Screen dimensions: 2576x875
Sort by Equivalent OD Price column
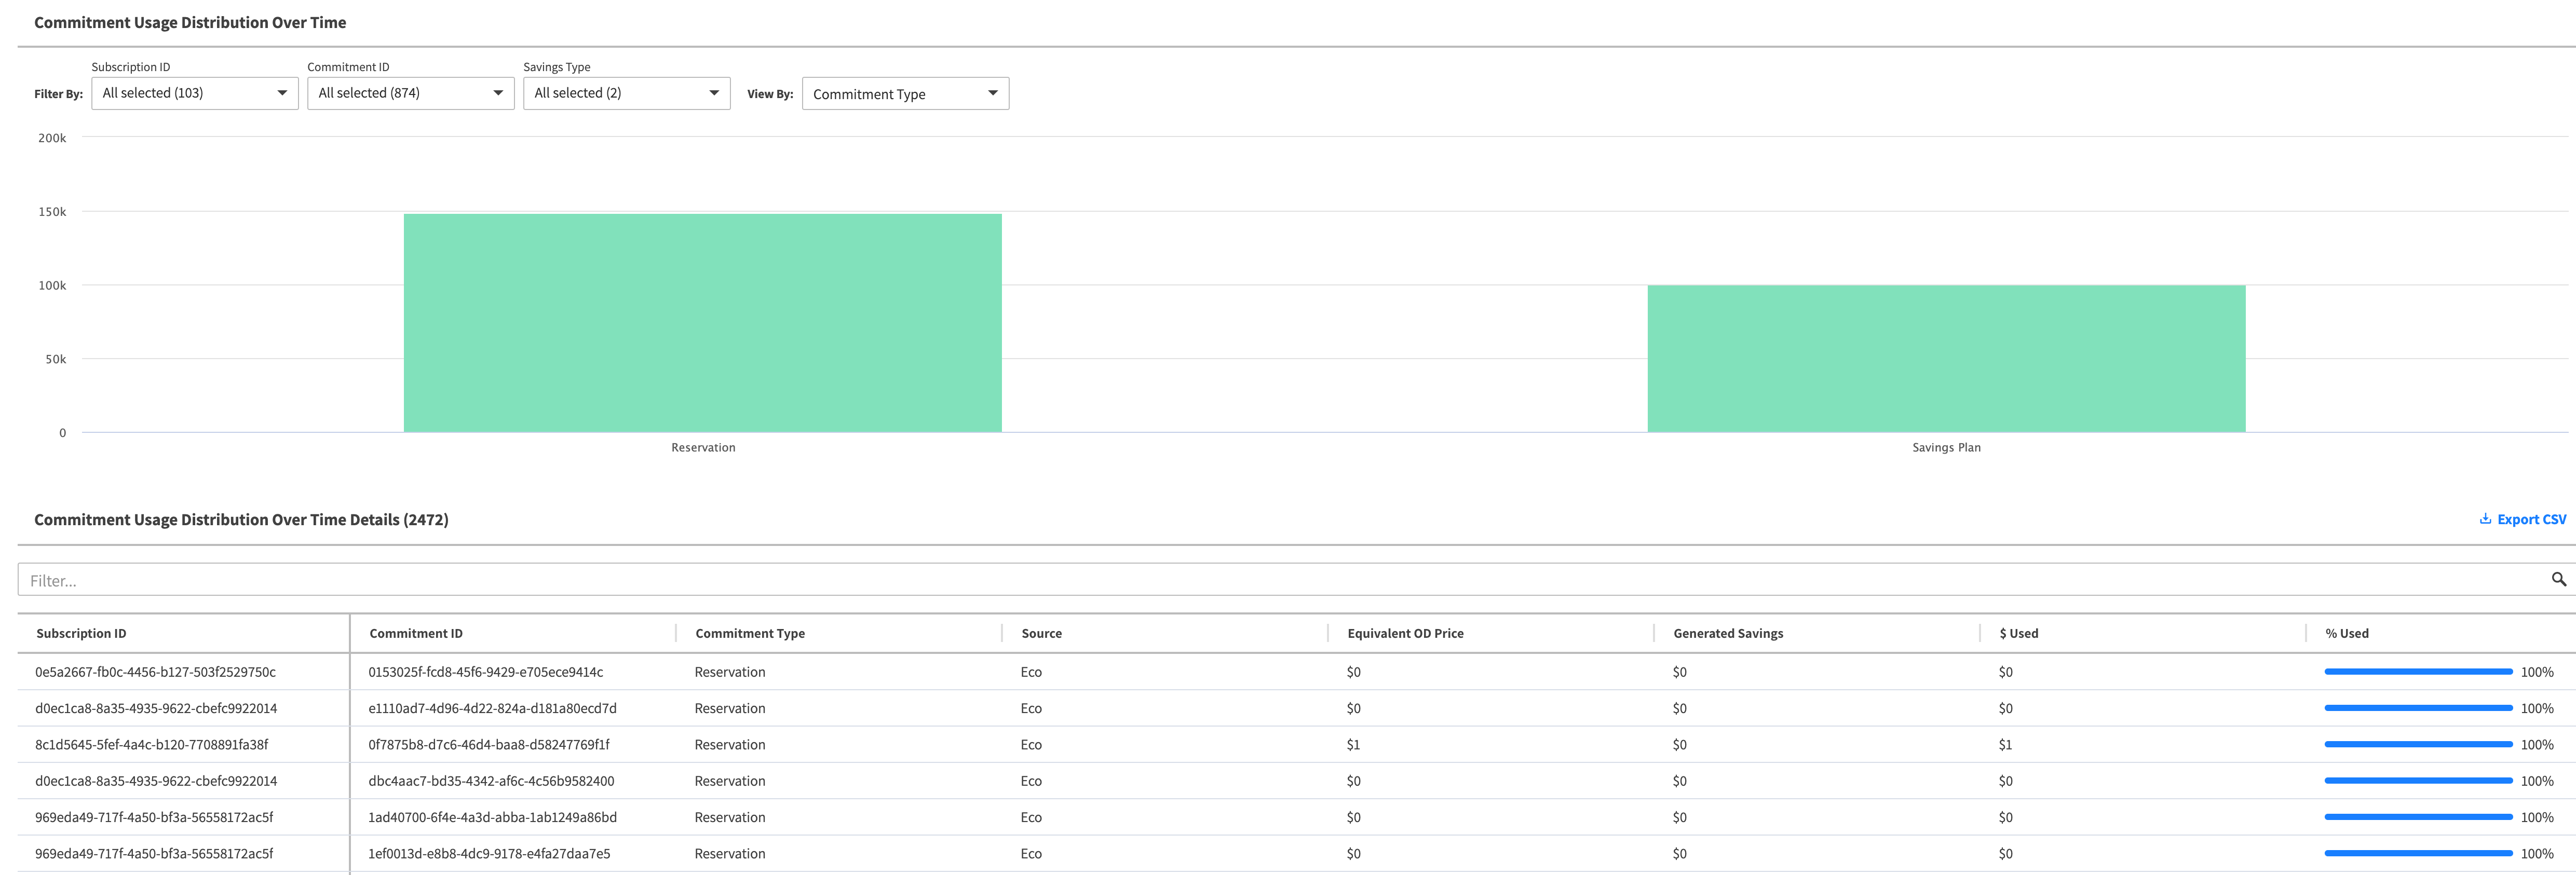(x=1405, y=633)
